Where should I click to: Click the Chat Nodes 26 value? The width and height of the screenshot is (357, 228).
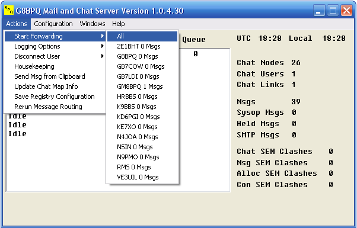click(296, 63)
